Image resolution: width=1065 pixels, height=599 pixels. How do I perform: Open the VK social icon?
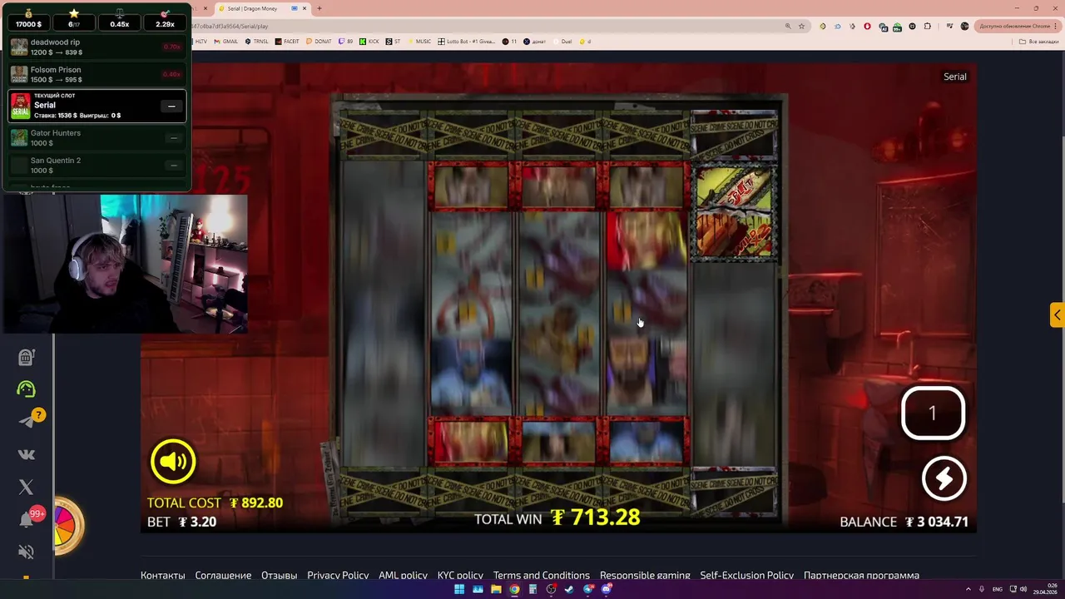click(x=26, y=454)
